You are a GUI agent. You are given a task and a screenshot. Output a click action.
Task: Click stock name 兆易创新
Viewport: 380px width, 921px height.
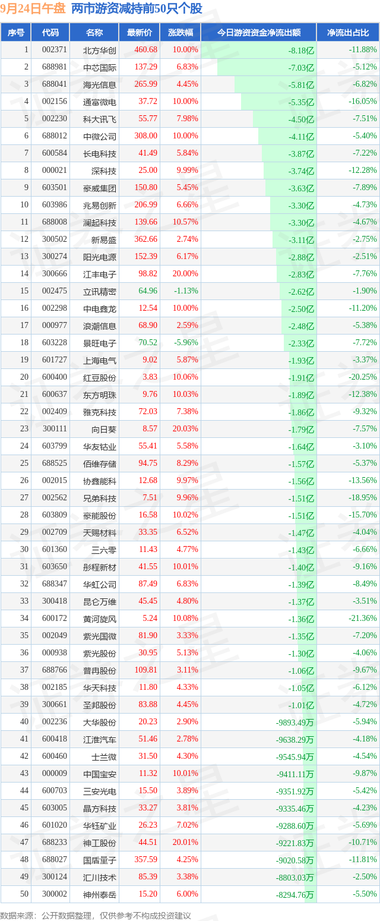click(x=100, y=205)
